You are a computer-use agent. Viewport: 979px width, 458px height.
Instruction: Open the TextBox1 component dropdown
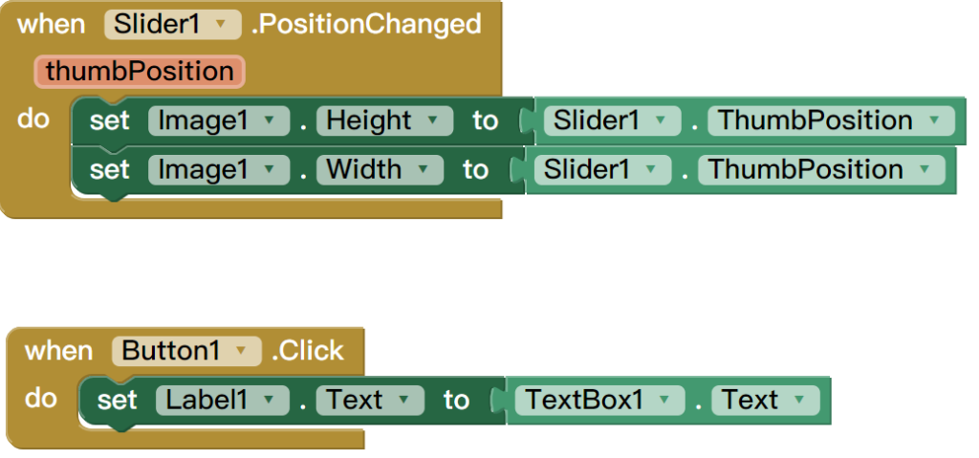click(664, 401)
